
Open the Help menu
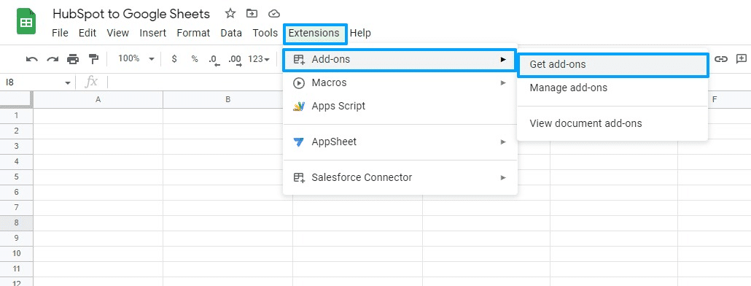pyautogui.click(x=360, y=33)
